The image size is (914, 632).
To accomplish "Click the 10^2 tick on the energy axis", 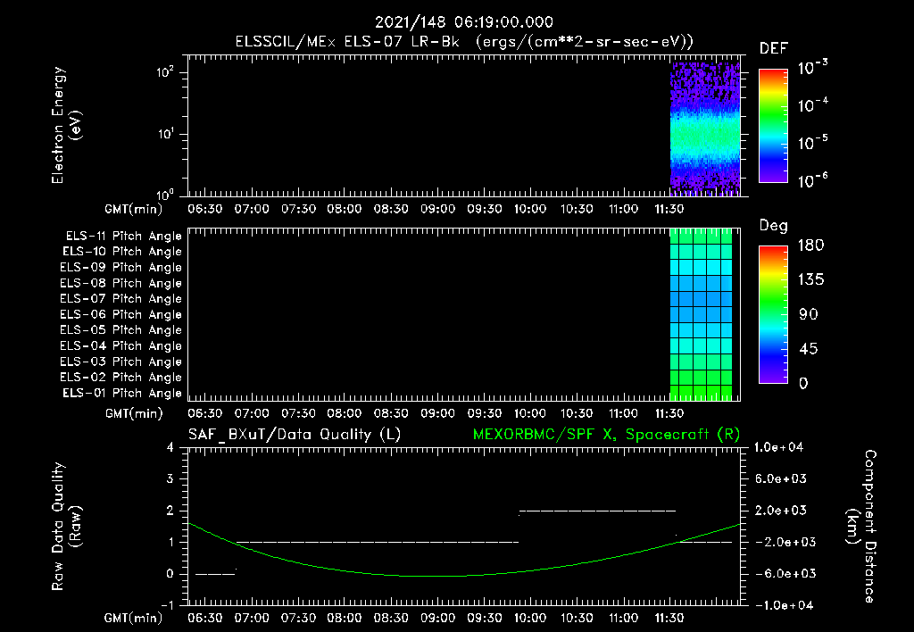I will pyautogui.click(x=165, y=73).
